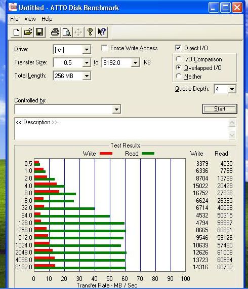Open the View menu

pyautogui.click(x=30, y=19)
